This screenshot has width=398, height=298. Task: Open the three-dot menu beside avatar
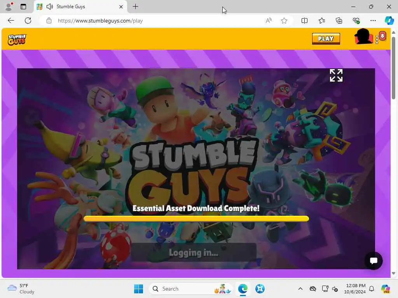tap(377, 39)
